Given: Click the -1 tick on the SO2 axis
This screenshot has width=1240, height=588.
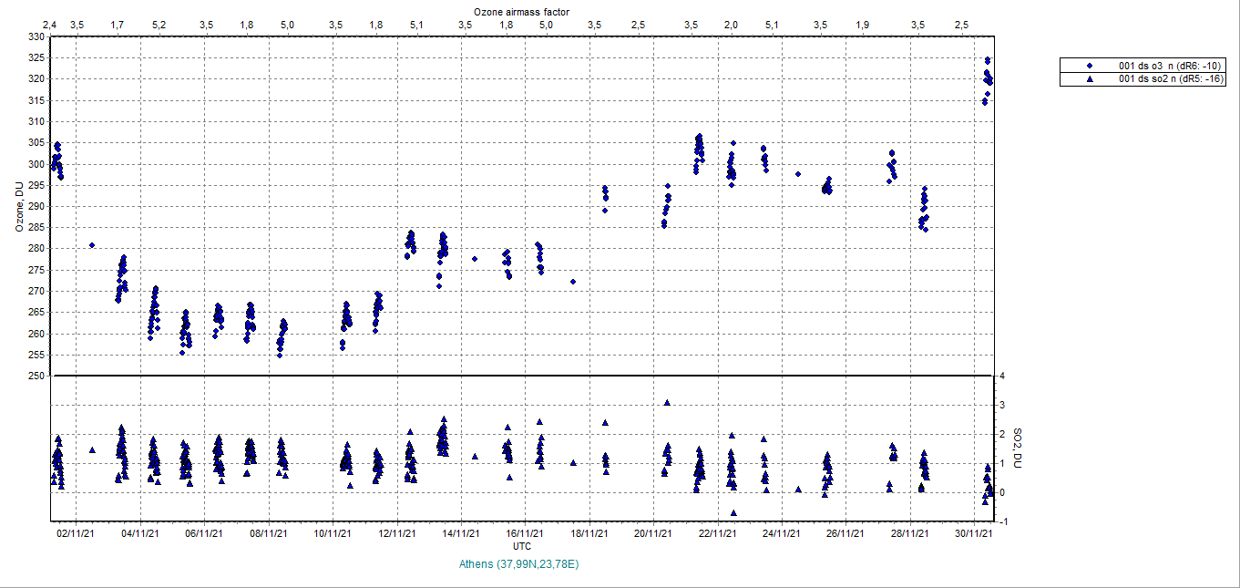Looking at the screenshot, I should click(x=1001, y=522).
